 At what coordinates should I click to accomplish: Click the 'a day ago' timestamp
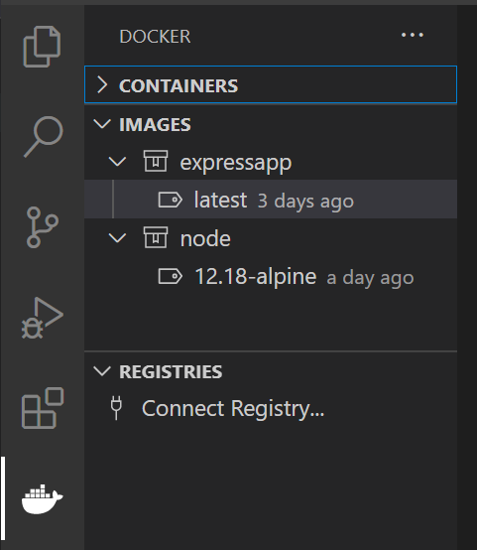coord(370,278)
